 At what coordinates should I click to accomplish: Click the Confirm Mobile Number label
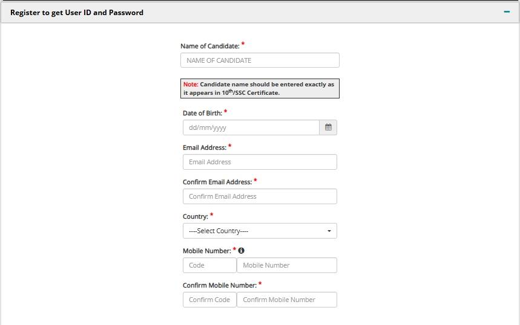[220, 285]
